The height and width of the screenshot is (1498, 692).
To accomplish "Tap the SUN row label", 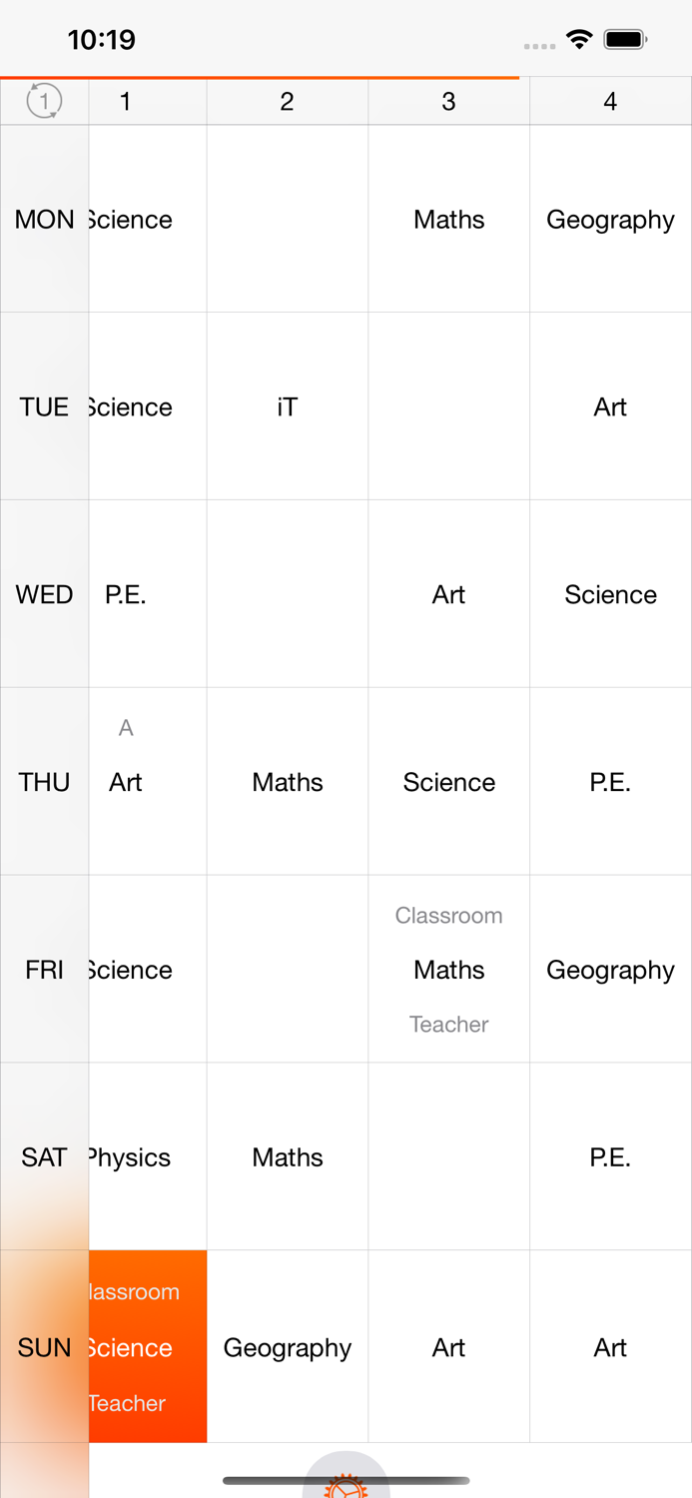I will pyautogui.click(x=44, y=1347).
